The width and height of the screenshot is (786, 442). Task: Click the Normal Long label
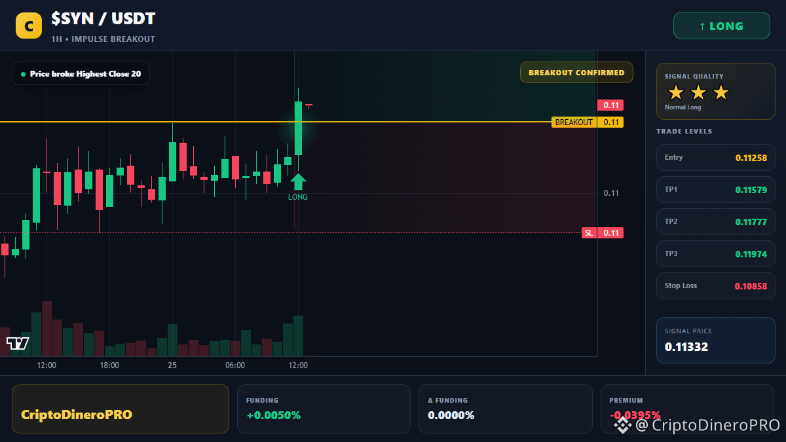pyautogui.click(x=683, y=107)
